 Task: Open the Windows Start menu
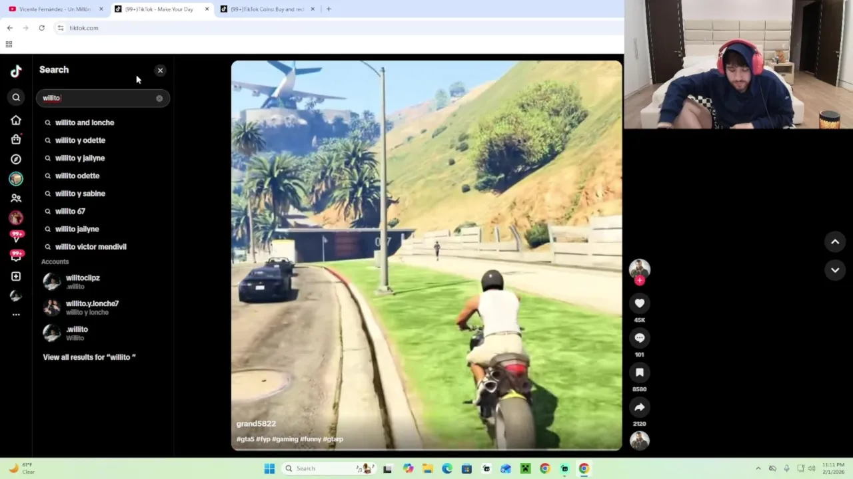tap(269, 468)
